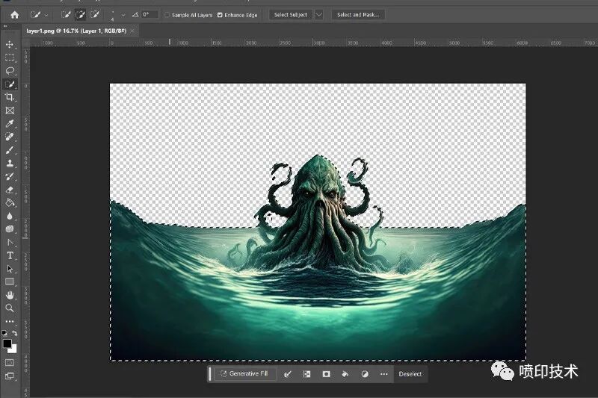
Task: Select the Eyedropper tool
Action: (10, 123)
